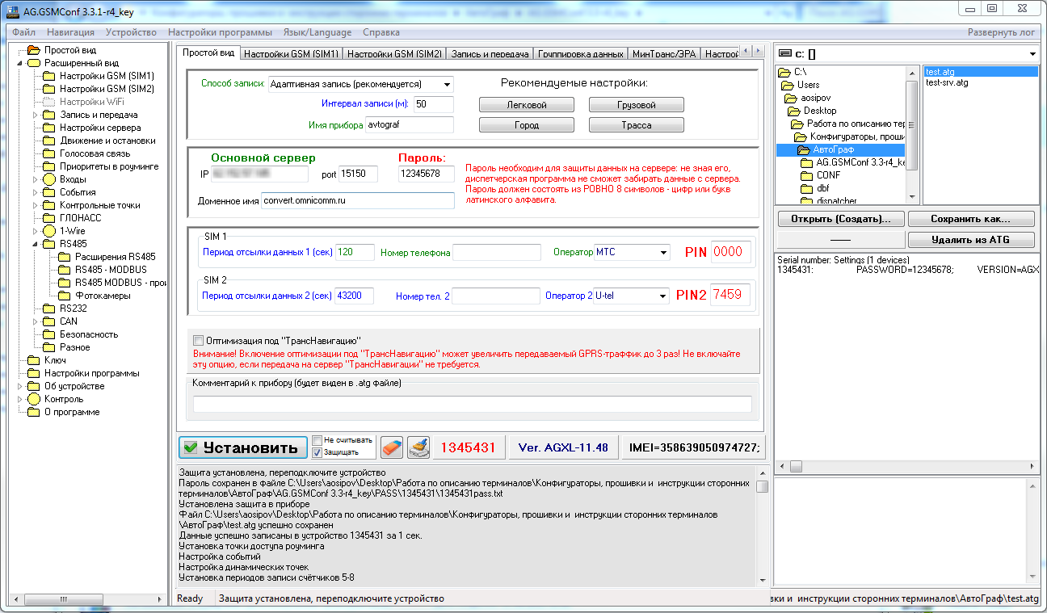Click the folder tree vertical scrollbar
1047x613 pixels.
pos(912,134)
